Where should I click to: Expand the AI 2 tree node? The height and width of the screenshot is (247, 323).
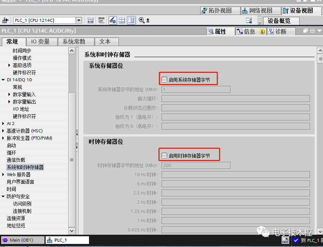[3, 123]
